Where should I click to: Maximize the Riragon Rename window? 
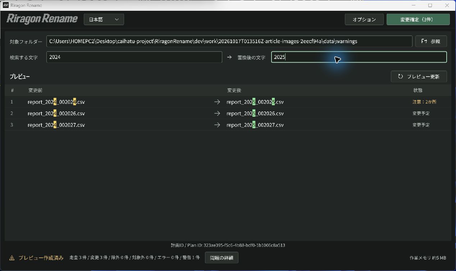pos(430,5)
